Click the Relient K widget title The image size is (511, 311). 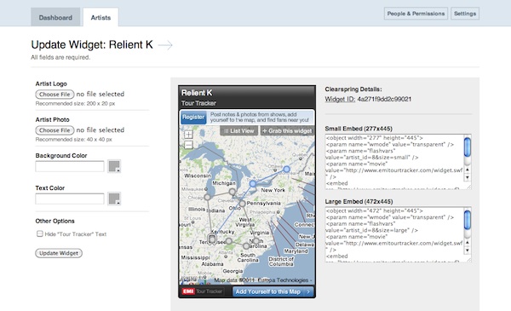tap(197, 93)
